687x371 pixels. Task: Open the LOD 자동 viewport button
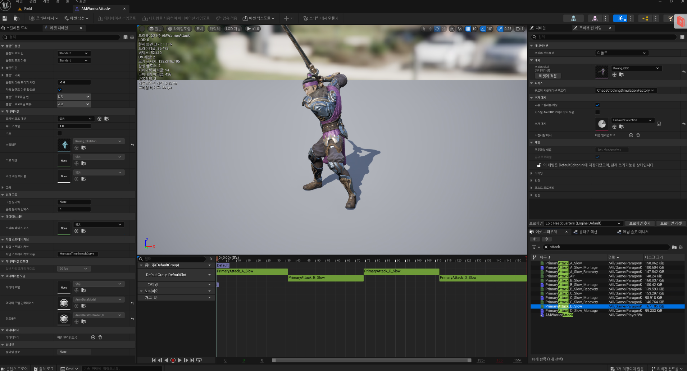tap(233, 29)
